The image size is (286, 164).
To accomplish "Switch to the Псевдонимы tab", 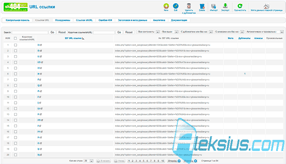I will [x=63, y=20].
